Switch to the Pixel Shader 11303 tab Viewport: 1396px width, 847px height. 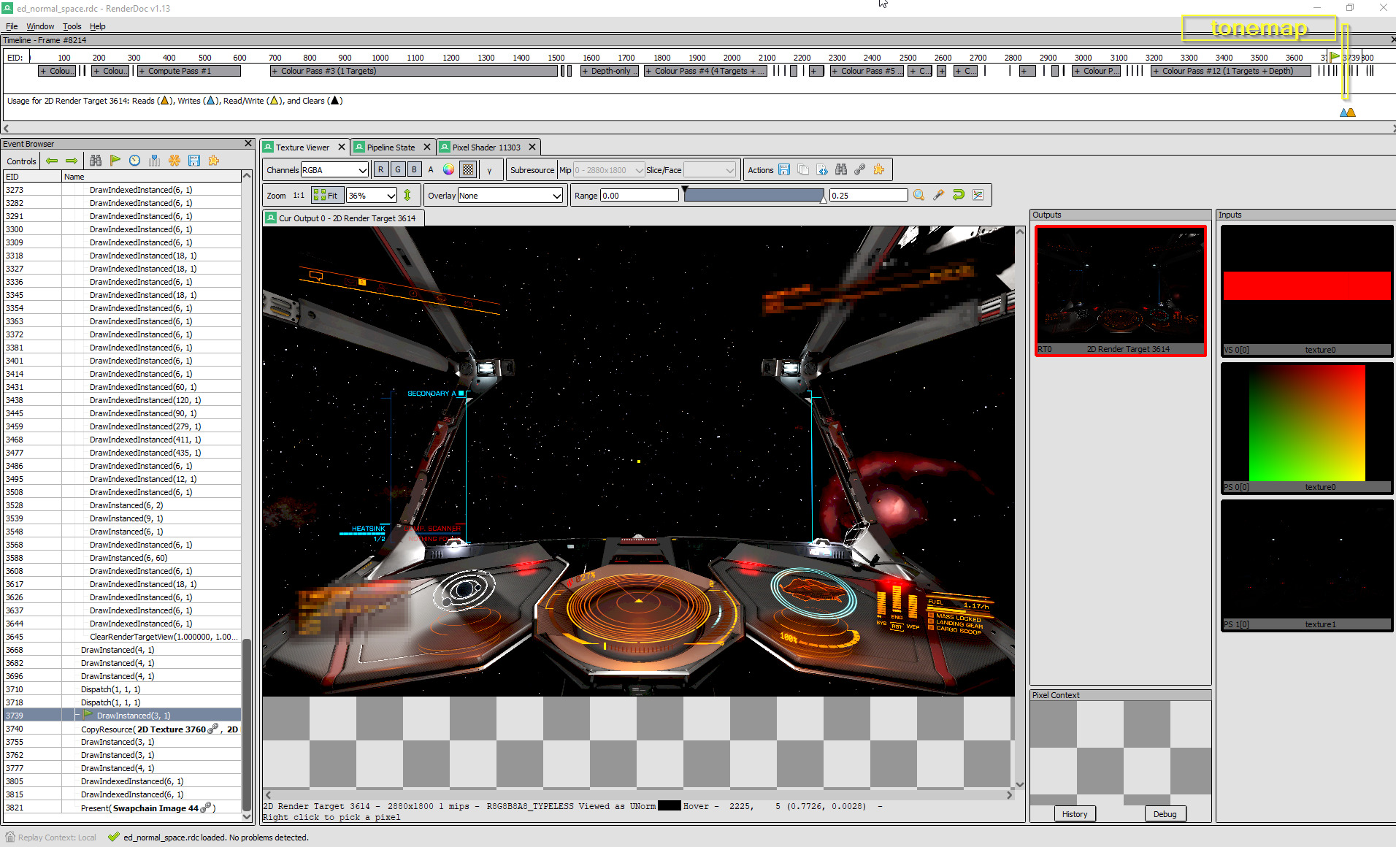[x=486, y=147]
